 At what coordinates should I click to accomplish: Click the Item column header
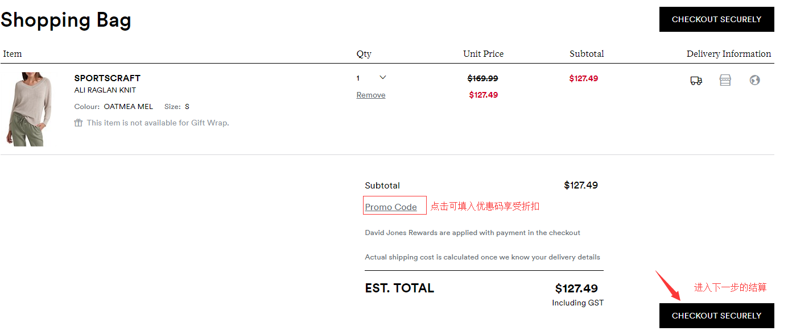pyautogui.click(x=13, y=54)
